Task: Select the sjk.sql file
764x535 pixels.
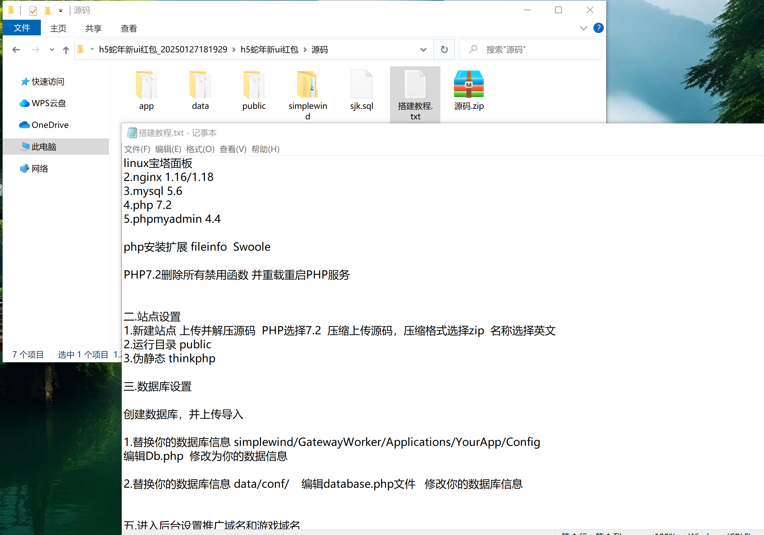Action: click(x=361, y=90)
